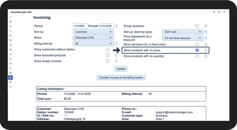The image size is (237, 130).
Task: Open the three-dot menu in top bar
Action: click(x=209, y=12)
